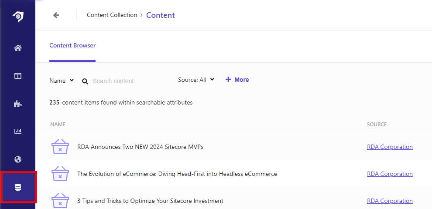Image resolution: width=432 pixels, height=209 pixels.
Task: Open the database content collection icon
Action: point(18,187)
